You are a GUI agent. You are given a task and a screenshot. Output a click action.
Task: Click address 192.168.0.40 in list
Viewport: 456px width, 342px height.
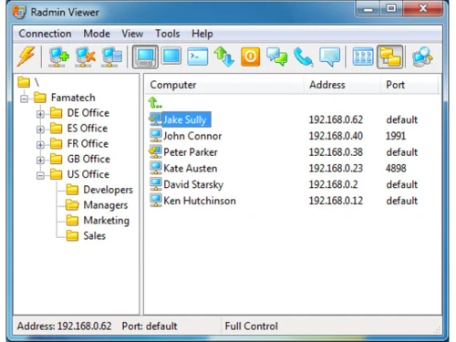336,136
